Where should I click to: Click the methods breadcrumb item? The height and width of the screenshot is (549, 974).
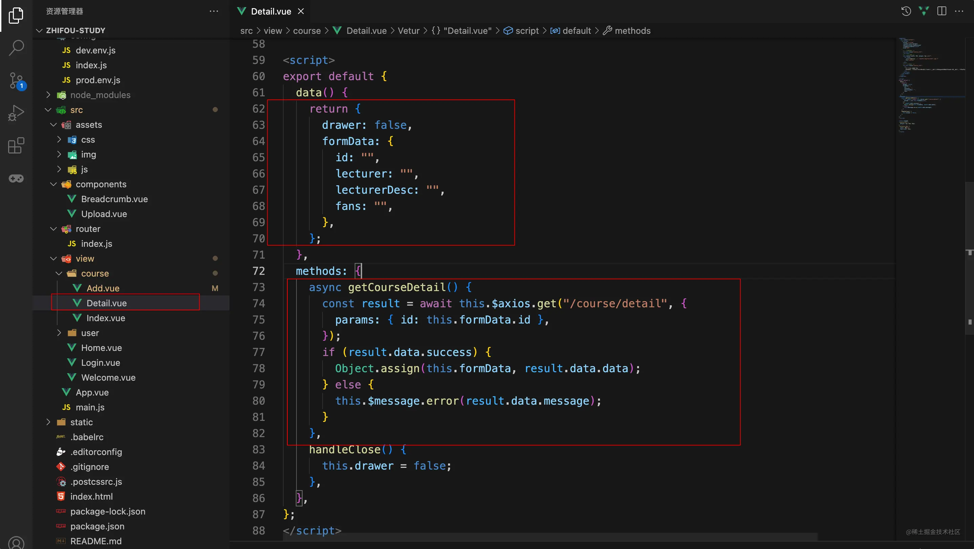(632, 30)
